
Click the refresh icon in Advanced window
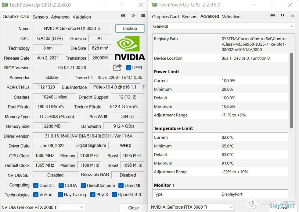coord(283,15)
